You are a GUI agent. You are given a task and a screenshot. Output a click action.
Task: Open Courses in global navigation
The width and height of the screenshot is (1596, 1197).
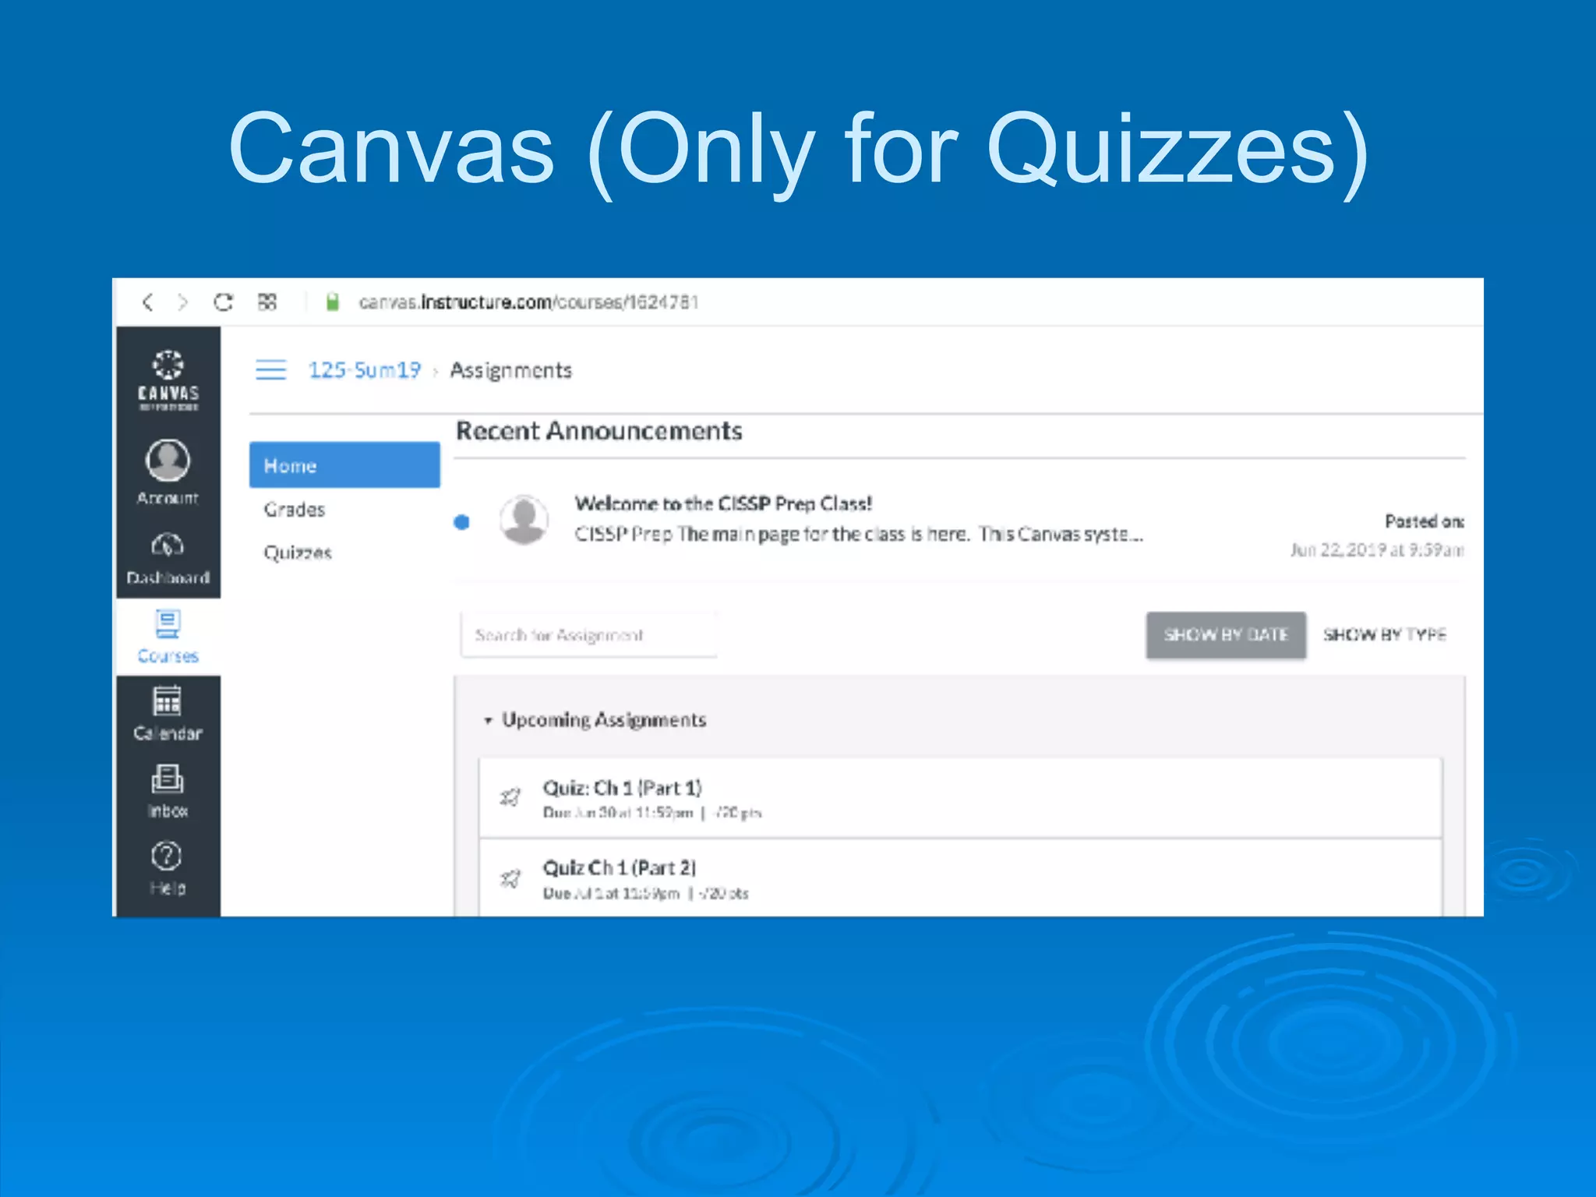tap(168, 637)
